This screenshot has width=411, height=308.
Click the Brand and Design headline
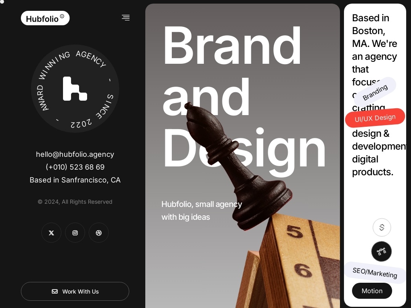click(244, 97)
